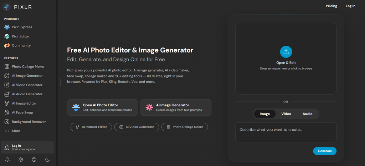Select the Image tab
The width and height of the screenshot is (365, 166).
point(265,114)
